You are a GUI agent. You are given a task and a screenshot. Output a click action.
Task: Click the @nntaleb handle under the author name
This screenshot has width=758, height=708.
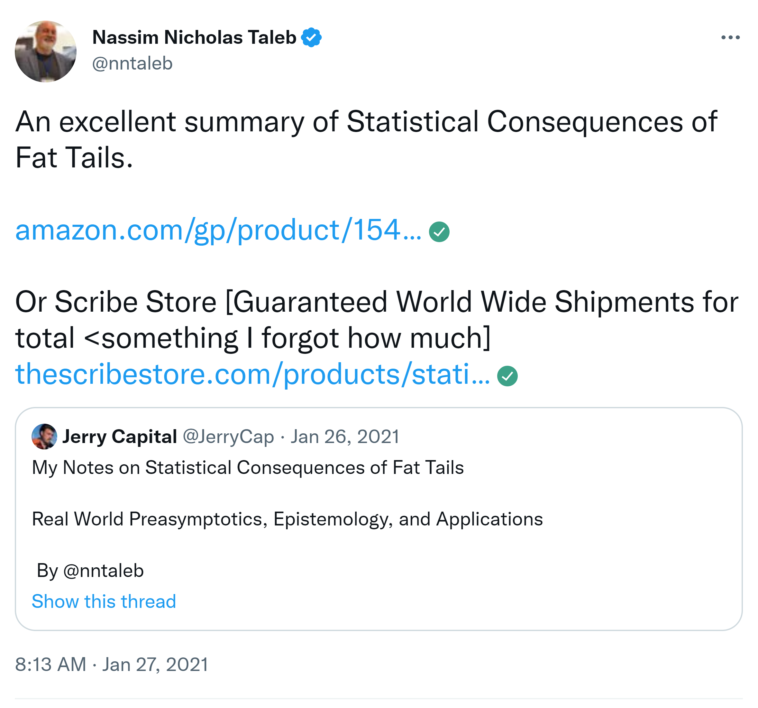pyautogui.click(x=132, y=63)
